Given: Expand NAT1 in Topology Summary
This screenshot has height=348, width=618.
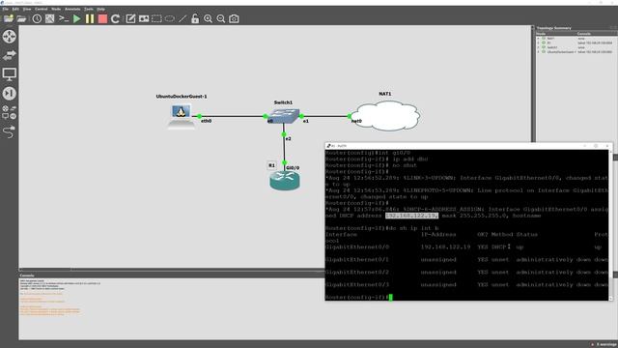Looking at the screenshot, I should pos(539,39).
